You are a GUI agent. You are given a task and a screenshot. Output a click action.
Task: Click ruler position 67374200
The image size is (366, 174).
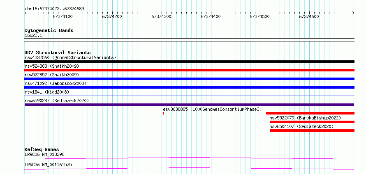[112, 16]
